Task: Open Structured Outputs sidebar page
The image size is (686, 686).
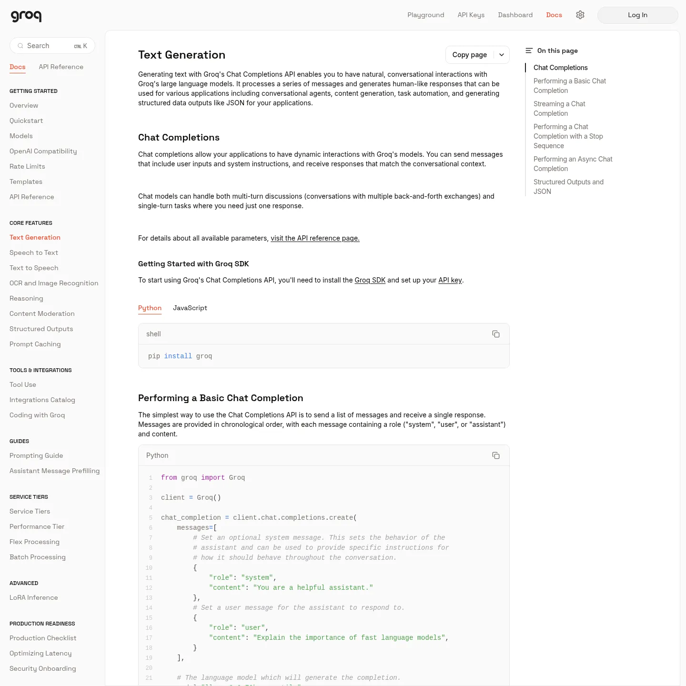Action: 41,329
